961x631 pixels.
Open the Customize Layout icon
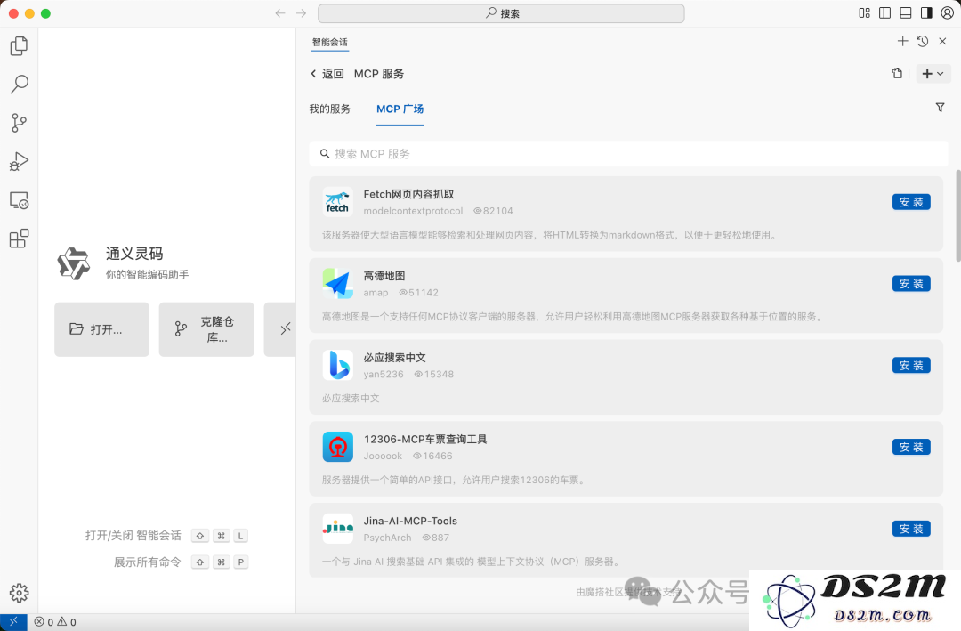point(864,12)
